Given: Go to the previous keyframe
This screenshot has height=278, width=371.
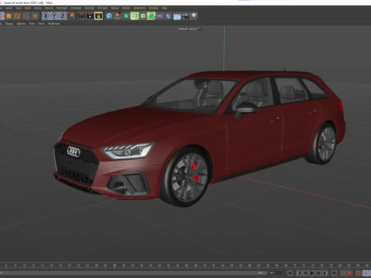Looking at the screenshot, I should coord(299,273).
